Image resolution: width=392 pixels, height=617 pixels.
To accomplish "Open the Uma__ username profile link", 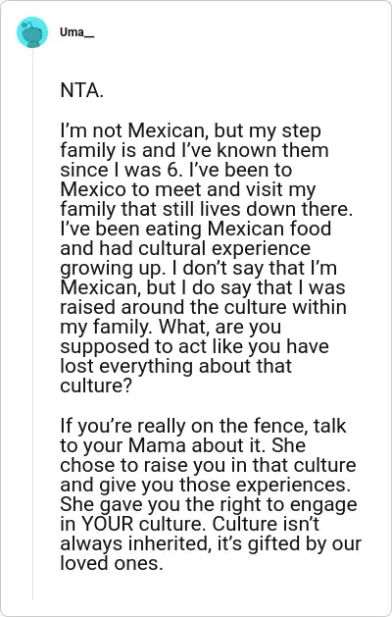I will (x=77, y=32).
